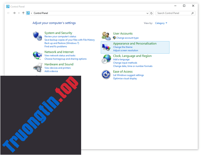Open the Network and Internet category
The width and height of the screenshot is (202, 155).
(59, 52)
